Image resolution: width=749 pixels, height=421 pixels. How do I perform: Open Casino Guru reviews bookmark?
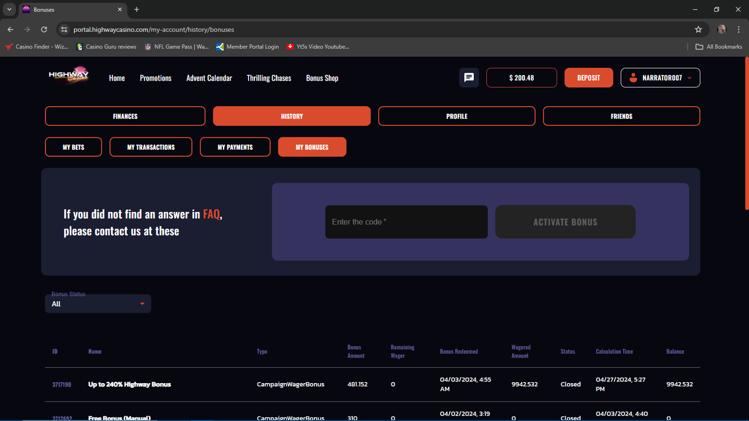pos(106,47)
